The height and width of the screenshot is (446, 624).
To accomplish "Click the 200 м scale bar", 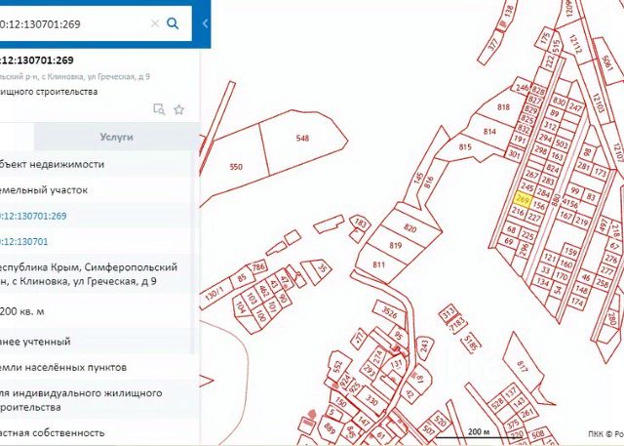I will pyautogui.click(x=479, y=433).
